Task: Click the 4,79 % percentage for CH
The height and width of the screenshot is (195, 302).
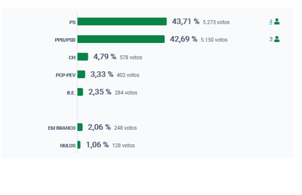Action: 105,57
